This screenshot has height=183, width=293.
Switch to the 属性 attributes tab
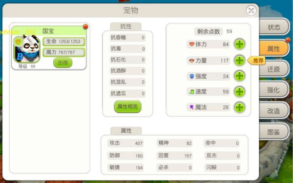tap(273, 49)
